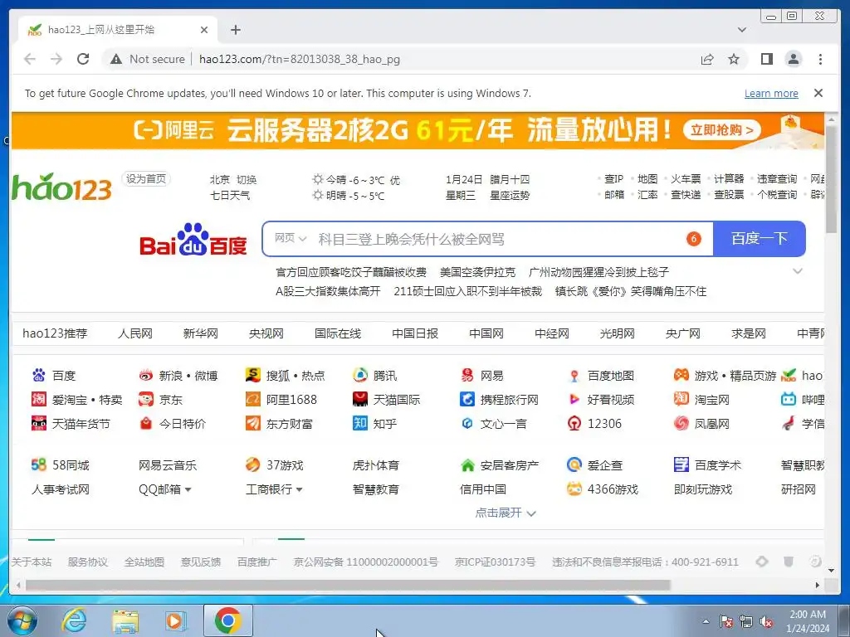Select the 人民网 tab
The width and height of the screenshot is (850, 637).
(135, 333)
